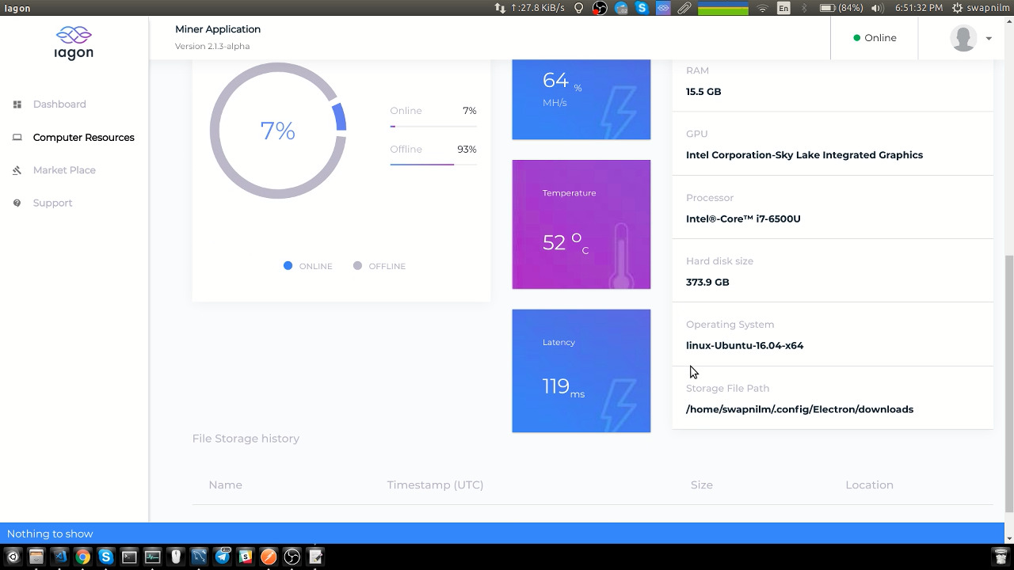The height and width of the screenshot is (570, 1014).
Task: Click thermometer icon on Temperature card
Action: 621,256
